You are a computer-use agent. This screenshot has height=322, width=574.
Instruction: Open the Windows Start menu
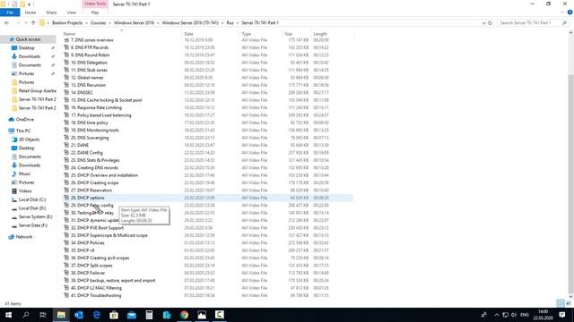click(x=8, y=315)
